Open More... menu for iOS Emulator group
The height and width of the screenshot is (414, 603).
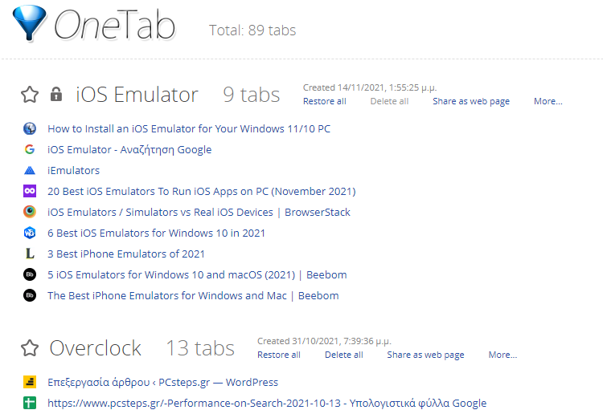[x=548, y=101]
